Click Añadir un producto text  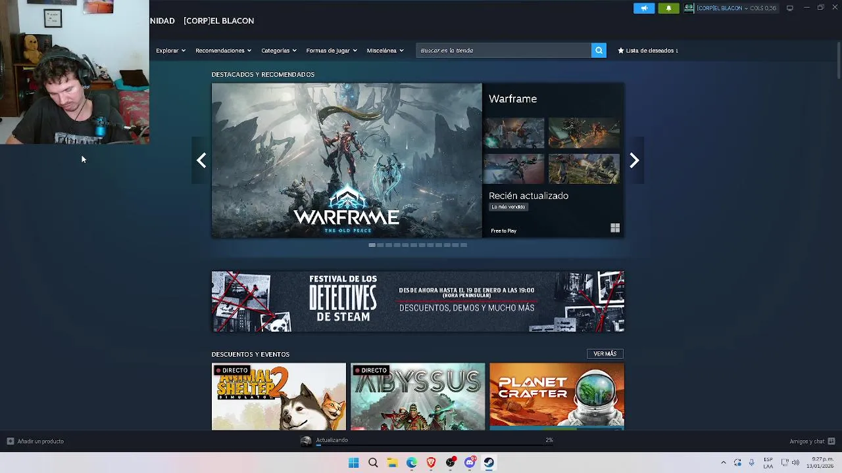[41, 441]
